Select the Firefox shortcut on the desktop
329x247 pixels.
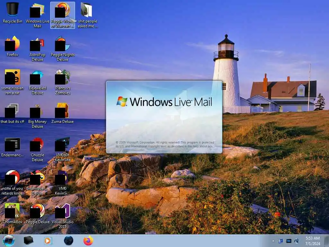(x=13, y=46)
